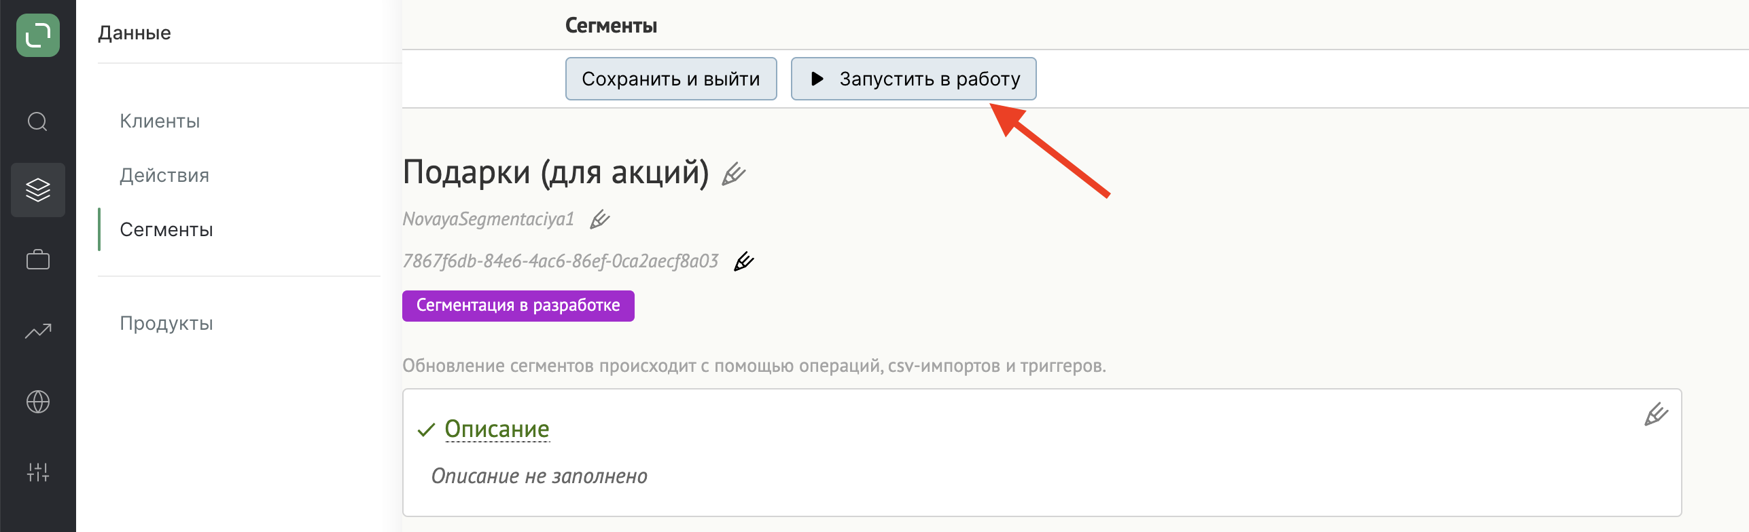Screen dimensions: 1749x532
Task: Open Продукты menu item
Action: coord(166,323)
